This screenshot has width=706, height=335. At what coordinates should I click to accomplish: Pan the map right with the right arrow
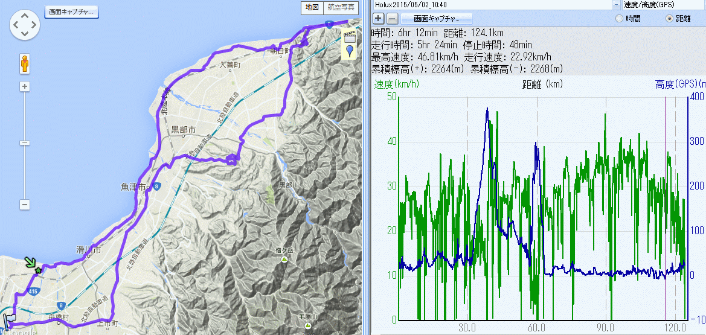[x=34, y=25]
